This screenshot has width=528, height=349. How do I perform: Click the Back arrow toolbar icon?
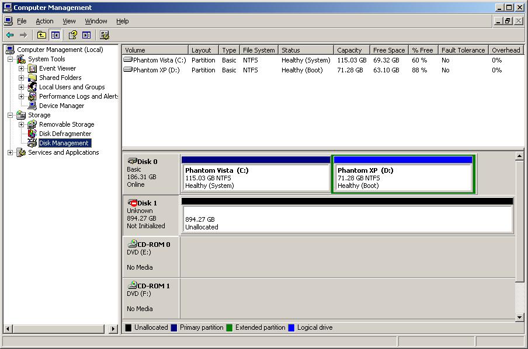coord(10,35)
